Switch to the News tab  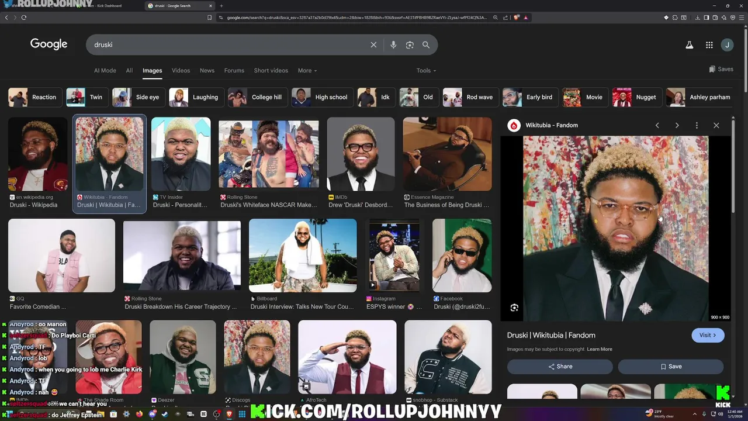click(x=207, y=71)
